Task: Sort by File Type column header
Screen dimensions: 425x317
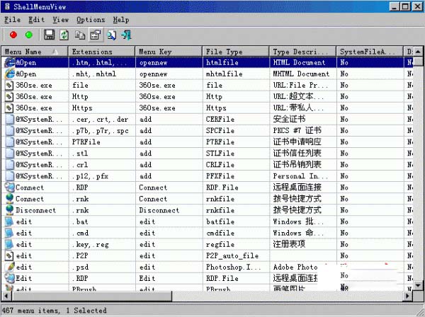Action: pyautogui.click(x=236, y=52)
